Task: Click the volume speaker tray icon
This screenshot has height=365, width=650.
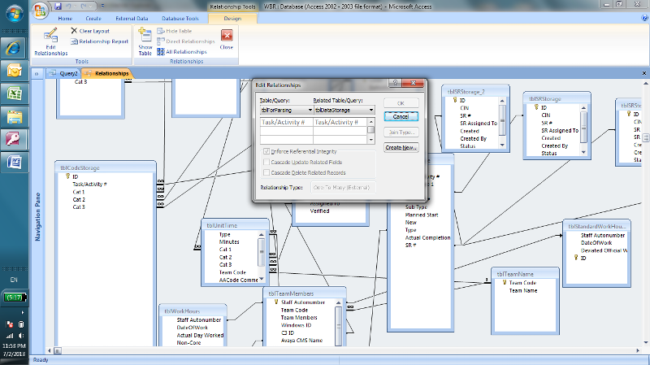Action: point(21,336)
